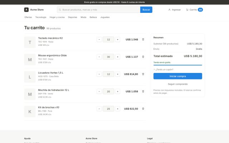Click the top free-shipping promo banner text

(114, 2)
